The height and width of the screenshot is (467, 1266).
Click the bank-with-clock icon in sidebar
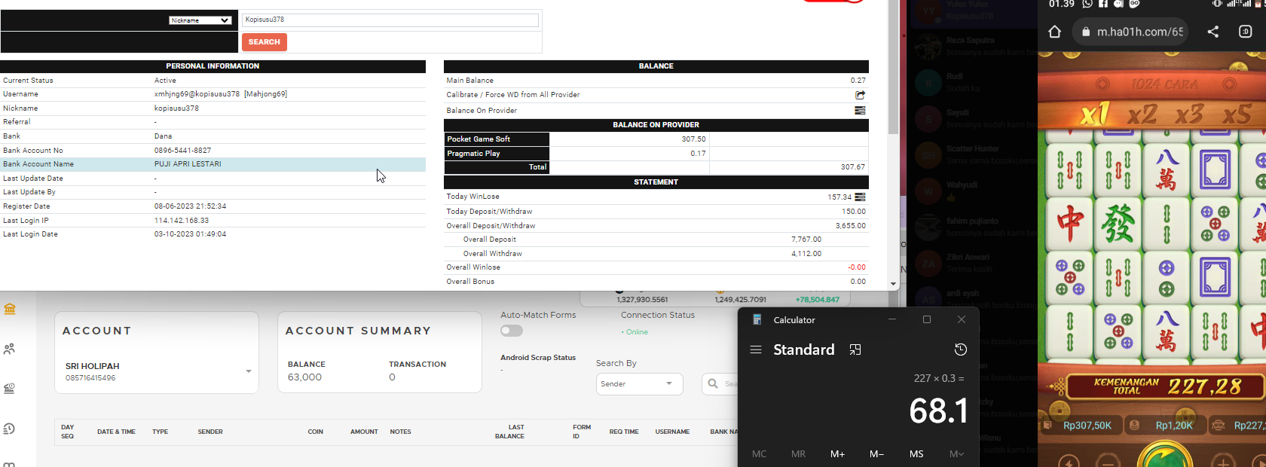[9, 389]
